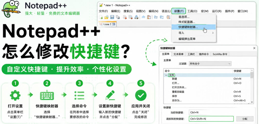Open the 工具(O) menu
The height and width of the screenshot is (124, 259).
click(x=192, y=11)
